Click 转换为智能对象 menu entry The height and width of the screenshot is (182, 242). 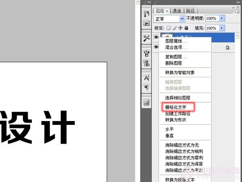pos(180,72)
